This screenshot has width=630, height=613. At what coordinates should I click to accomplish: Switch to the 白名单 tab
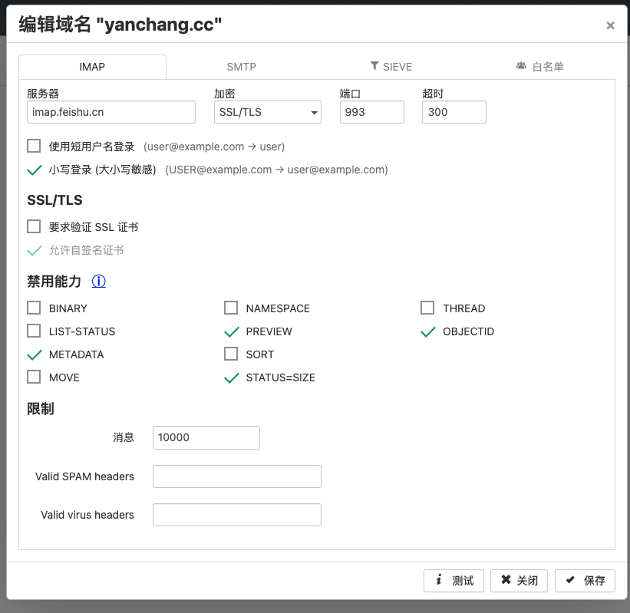(540, 67)
